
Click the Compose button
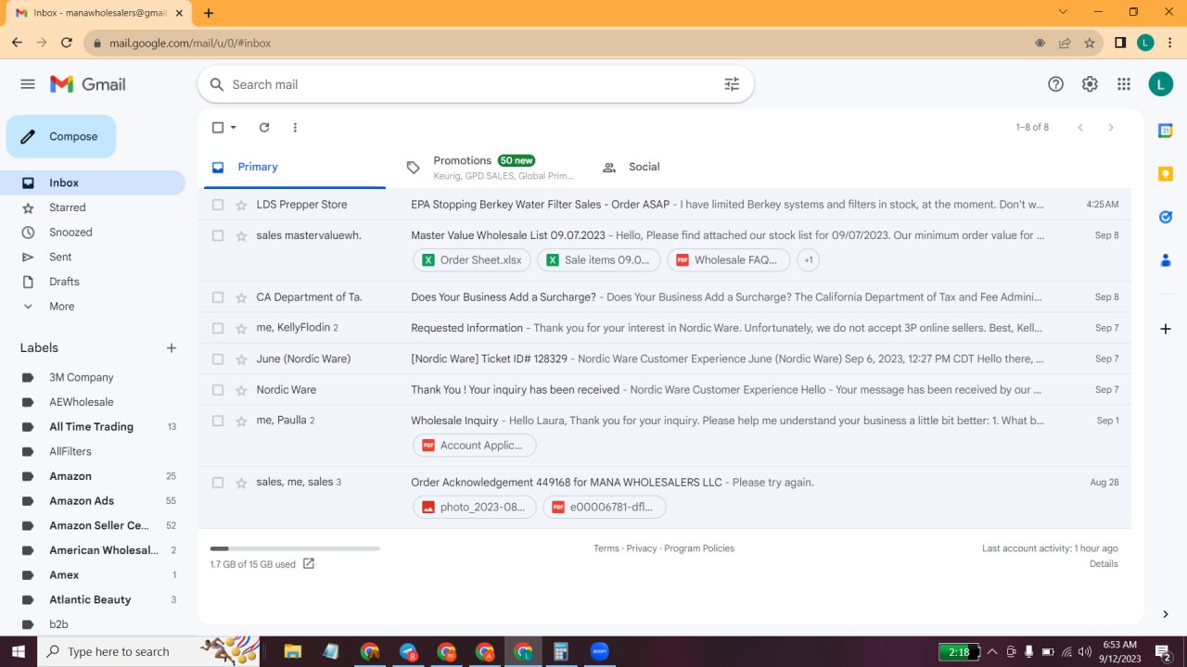pos(61,136)
